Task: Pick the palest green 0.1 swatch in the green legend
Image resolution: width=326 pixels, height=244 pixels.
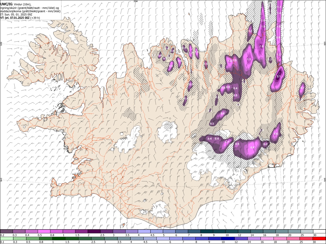Action: pos(7,238)
